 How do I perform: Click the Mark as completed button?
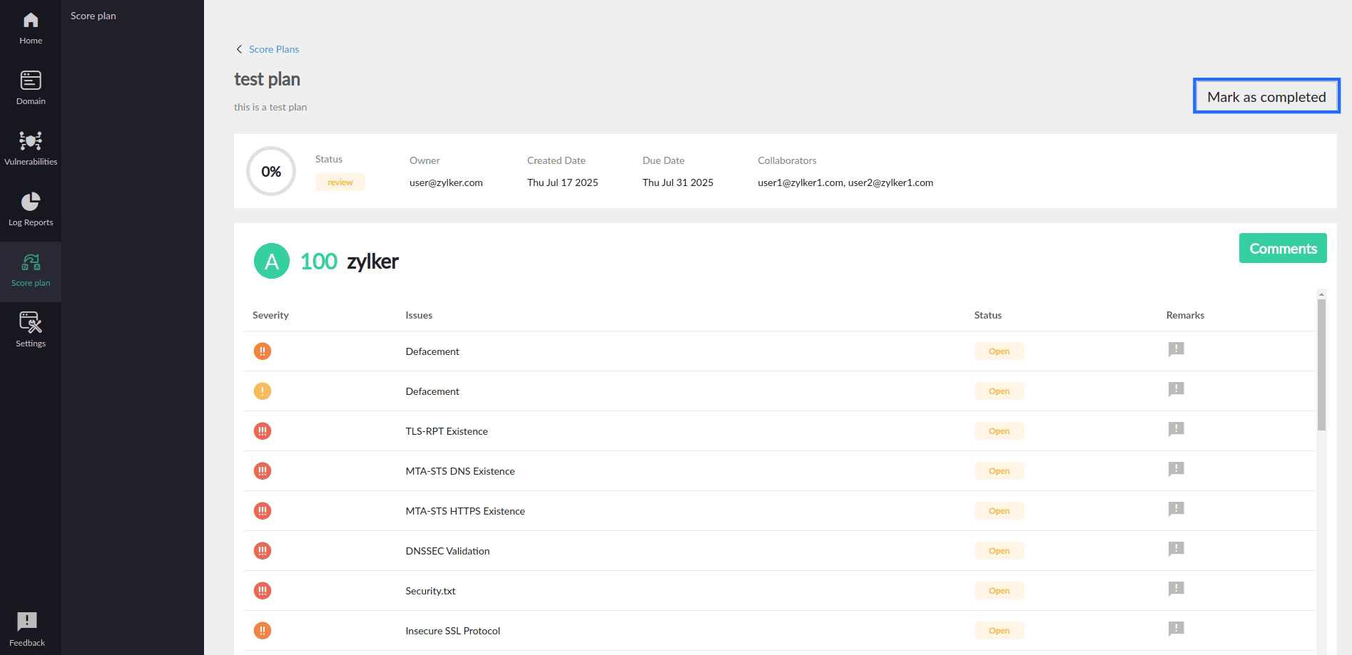point(1266,96)
